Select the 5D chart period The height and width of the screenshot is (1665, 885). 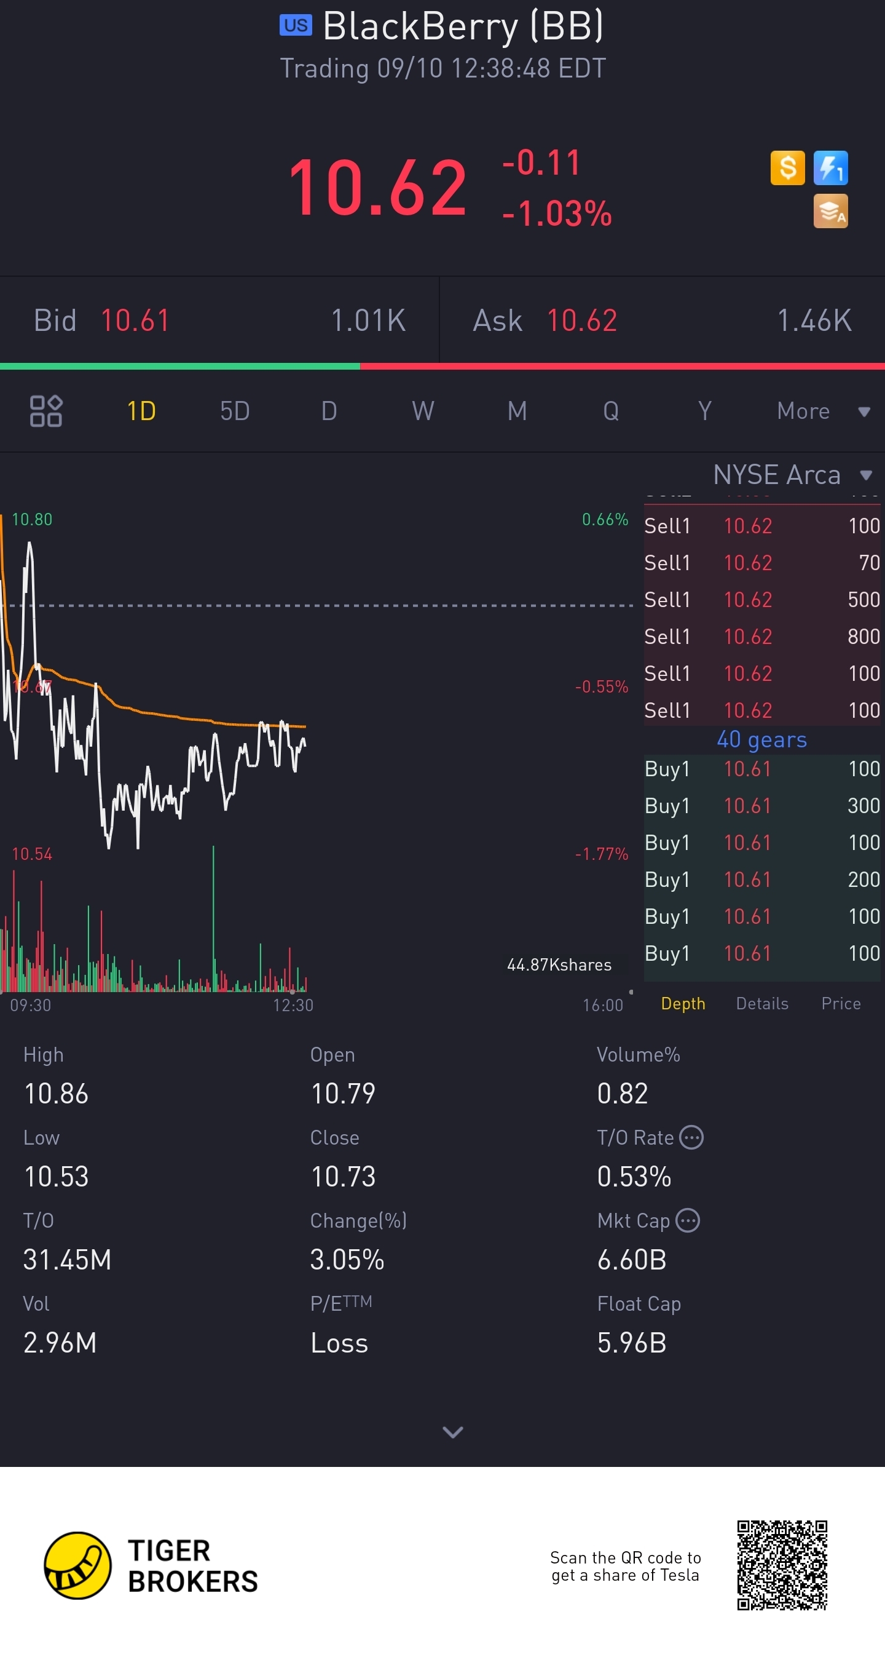coord(235,411)
